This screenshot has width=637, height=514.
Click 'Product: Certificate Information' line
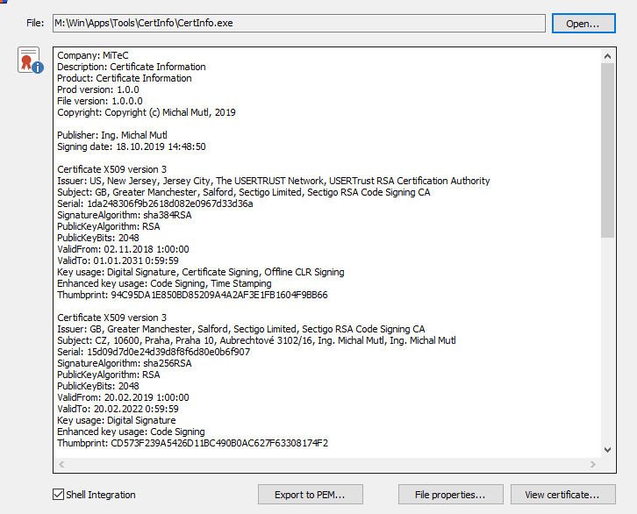click(125, 78)
